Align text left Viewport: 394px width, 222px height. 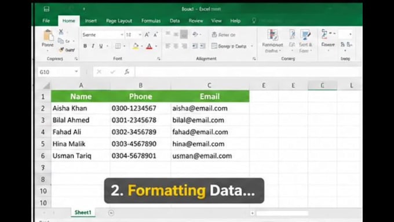point(168,46)
